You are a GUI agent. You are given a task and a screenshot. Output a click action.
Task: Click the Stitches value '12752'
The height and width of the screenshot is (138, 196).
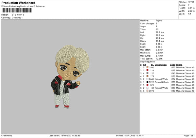(191, 2)
